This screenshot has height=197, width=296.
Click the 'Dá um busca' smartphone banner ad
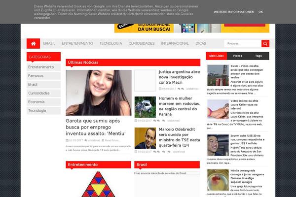tap(192, 28)
